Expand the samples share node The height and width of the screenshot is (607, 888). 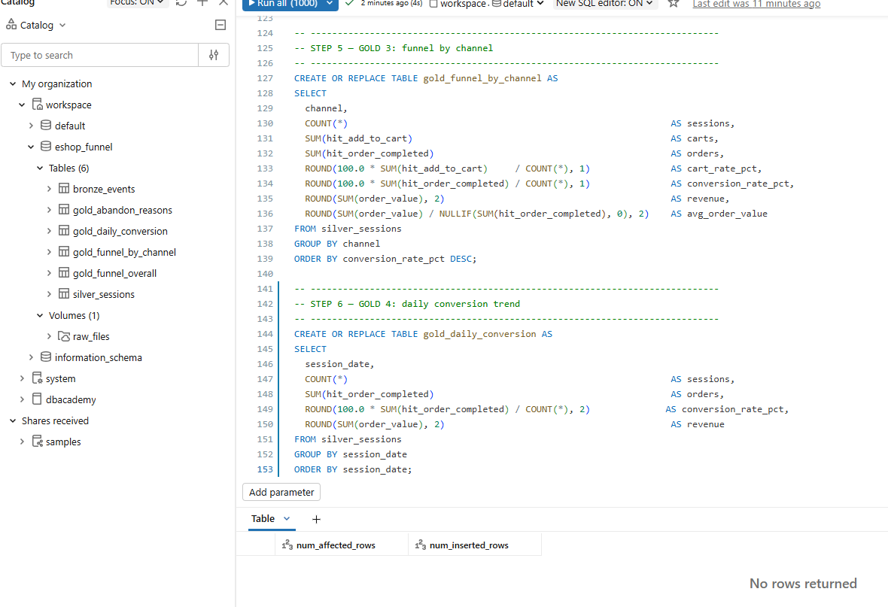click(x=22, y=442)
